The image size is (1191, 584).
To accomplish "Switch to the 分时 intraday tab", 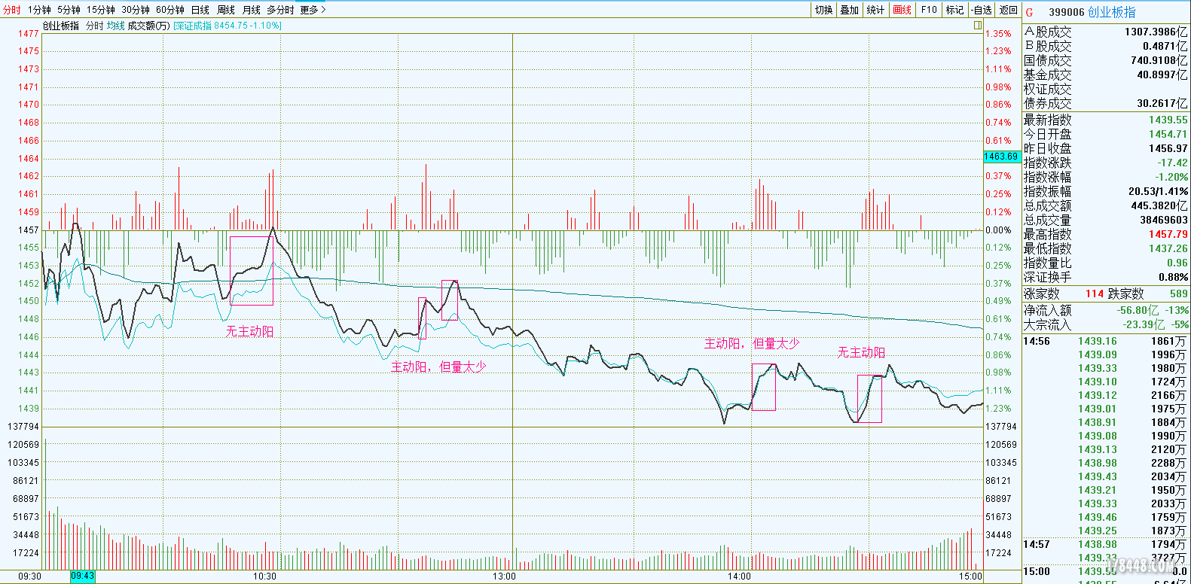I will coord(12,10).
